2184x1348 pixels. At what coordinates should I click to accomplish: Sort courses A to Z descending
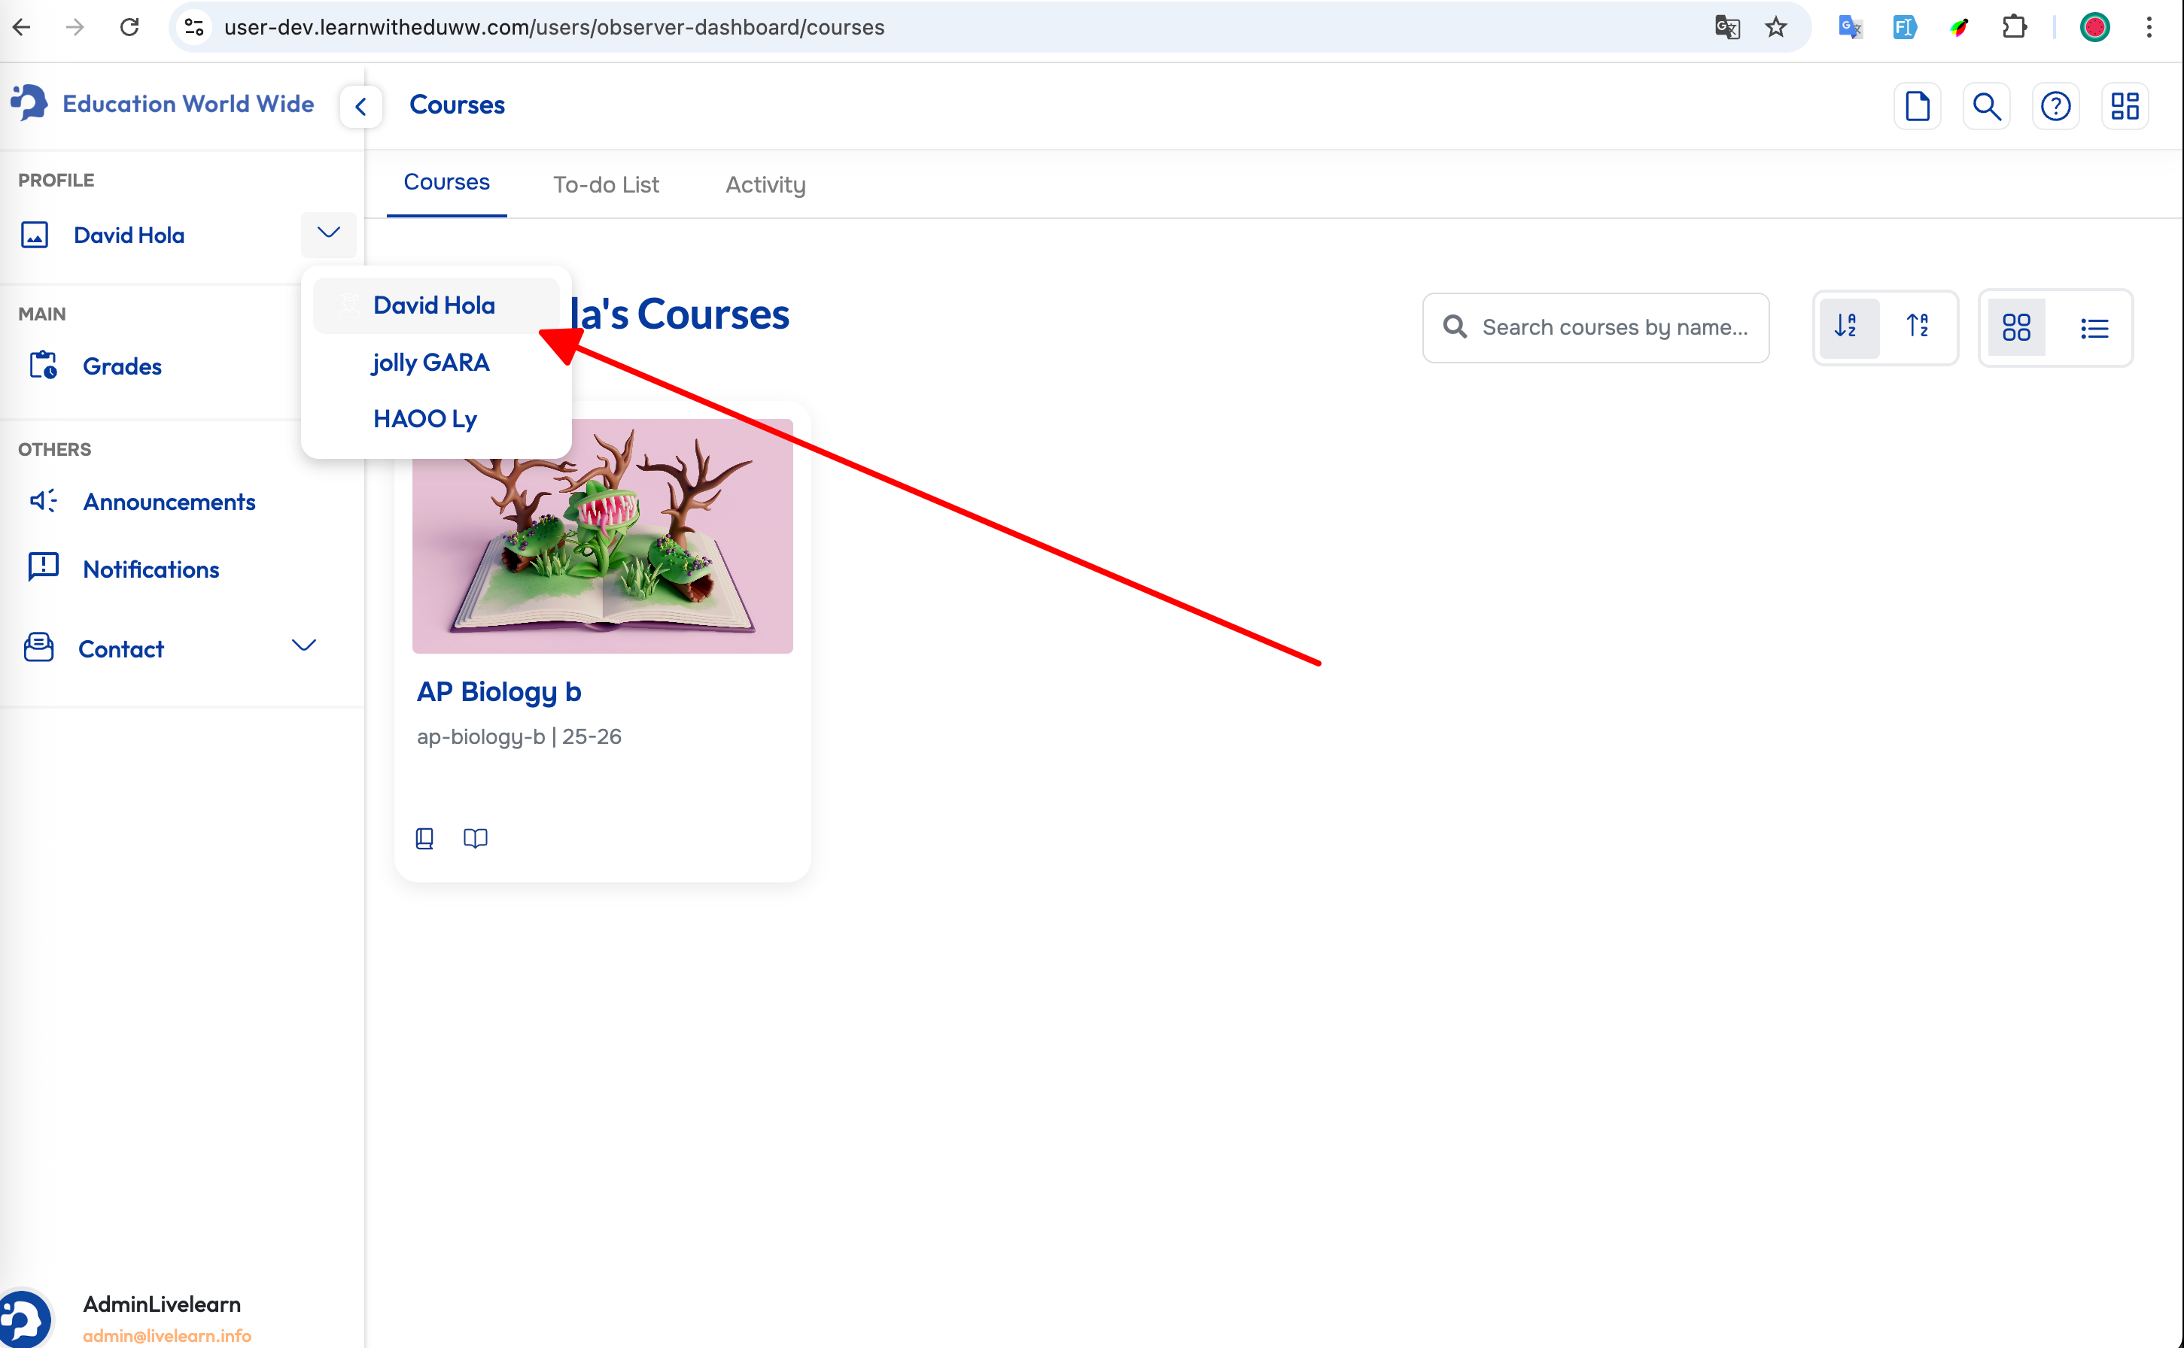click(1847, 327)
